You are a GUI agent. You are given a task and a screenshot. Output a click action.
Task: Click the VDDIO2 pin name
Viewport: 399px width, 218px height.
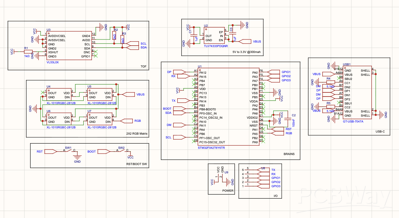click(x=252, y=118)
